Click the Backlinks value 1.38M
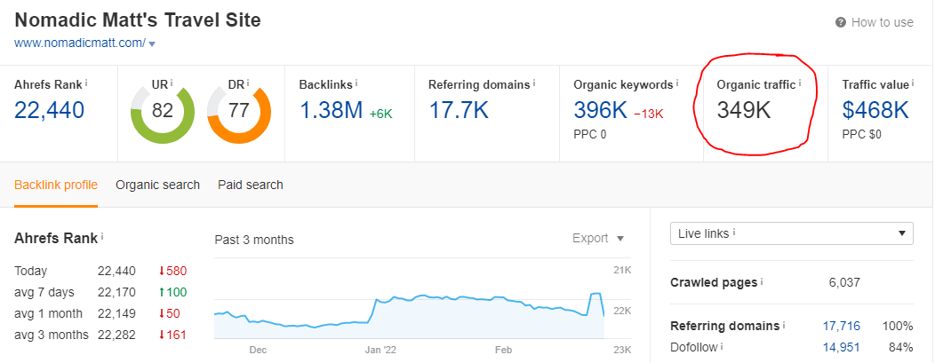Image resolution: width=943 pixels, height=363 pixels. [331, 111]
